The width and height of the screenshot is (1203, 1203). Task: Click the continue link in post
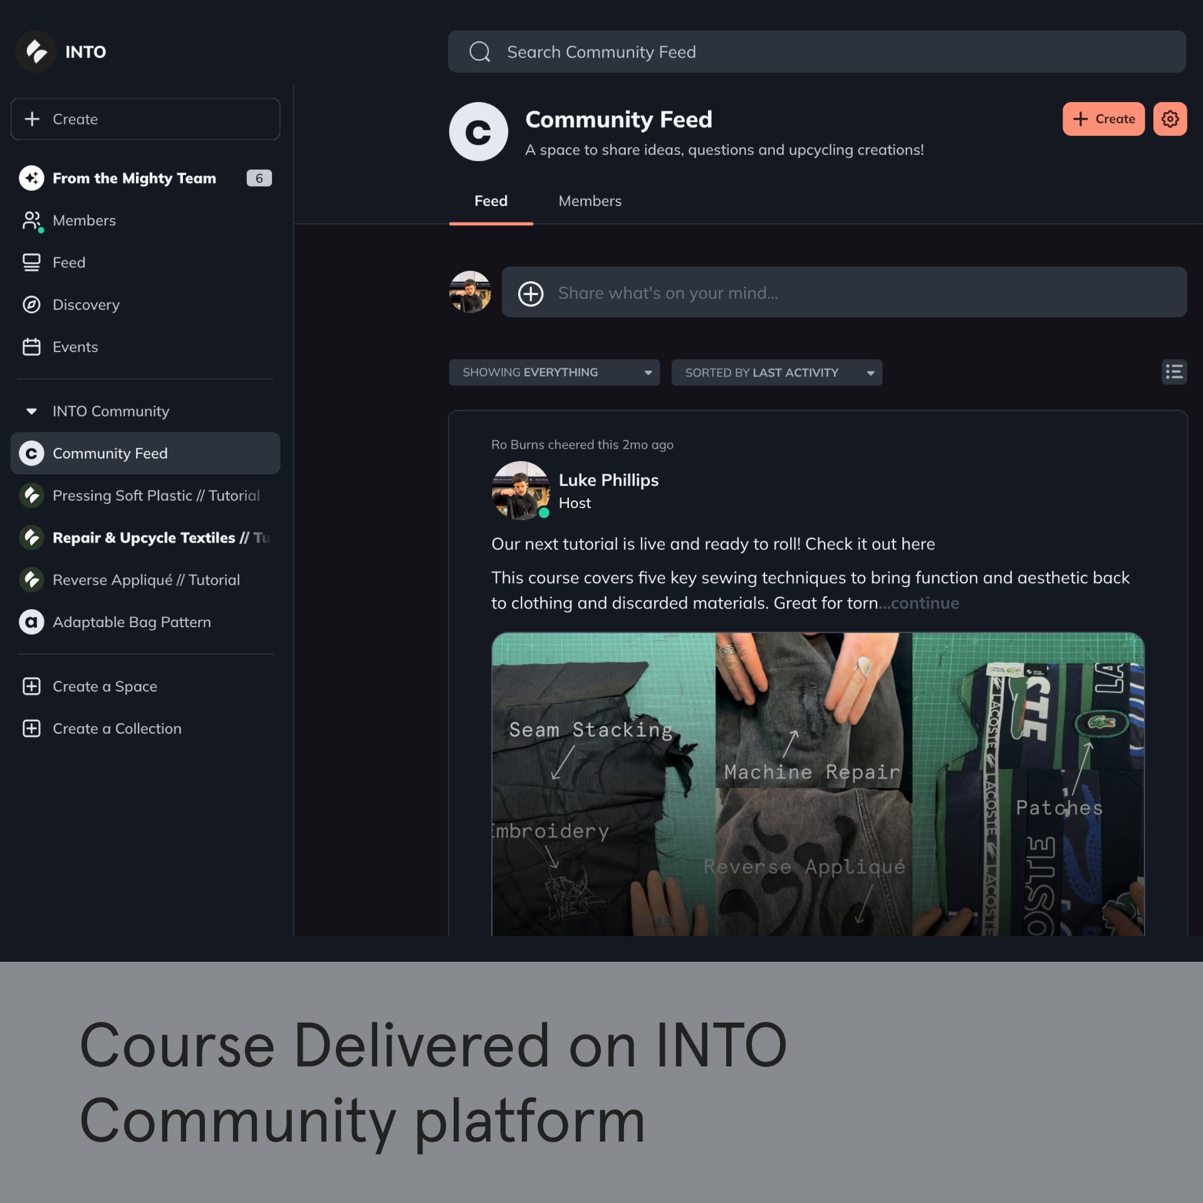click(924, 603)
